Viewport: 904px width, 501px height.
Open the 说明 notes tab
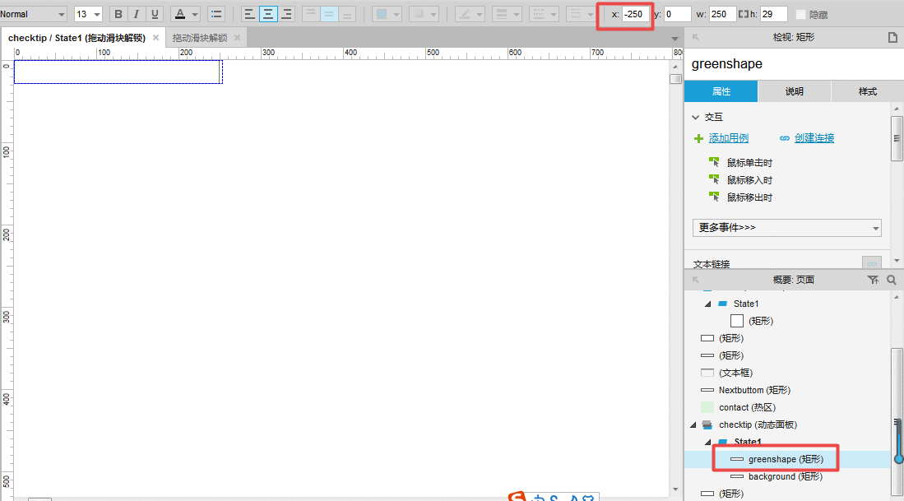[x=794, y=91]
